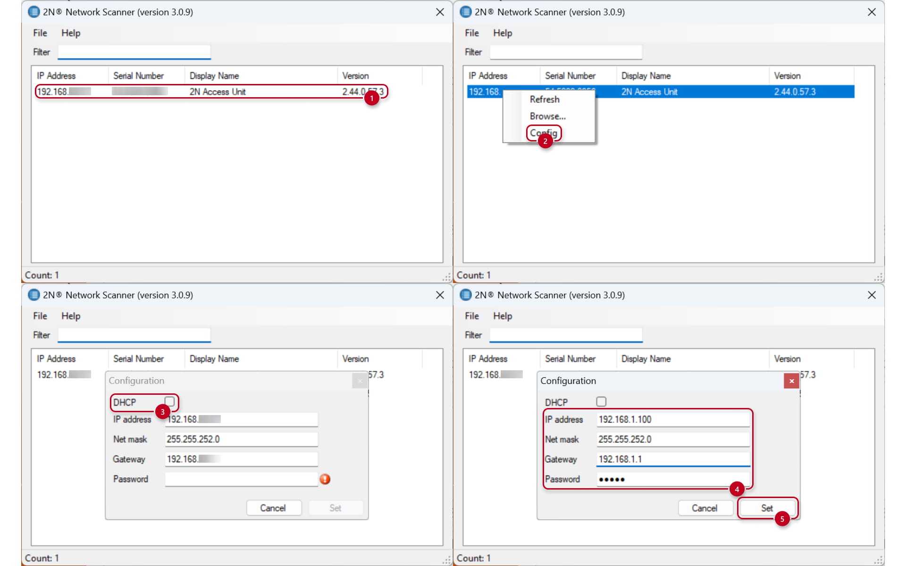Click the empty Password field in the bottom-left dialog
Screen dimensions: 906x566
(x=241, y=479)
